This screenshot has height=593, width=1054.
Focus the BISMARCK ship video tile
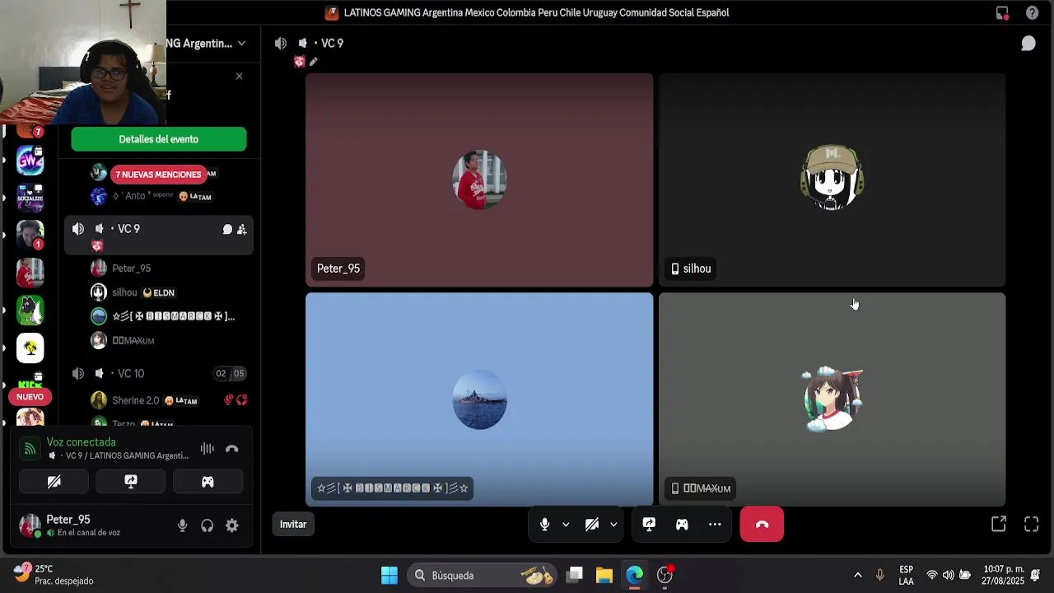tap(479, 399)
